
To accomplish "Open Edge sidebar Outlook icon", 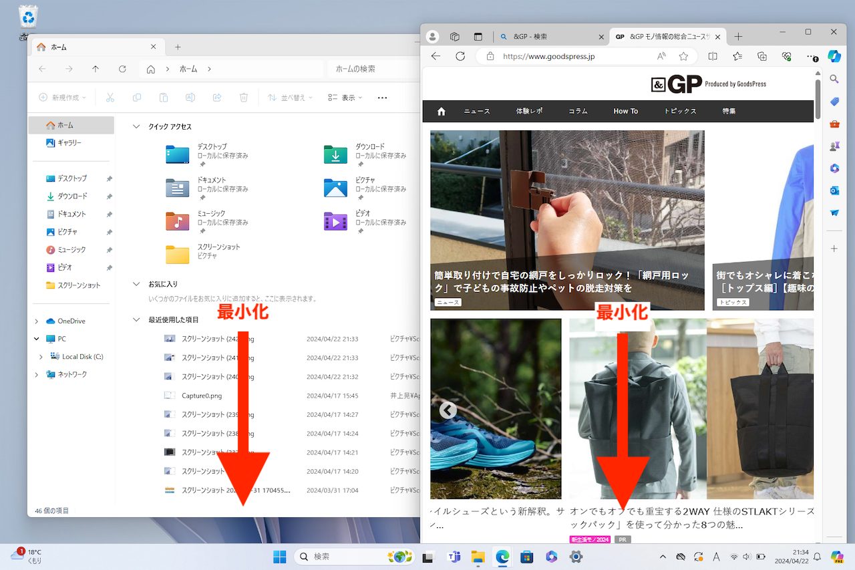I will pyautogui.click(x=834, y=190).
